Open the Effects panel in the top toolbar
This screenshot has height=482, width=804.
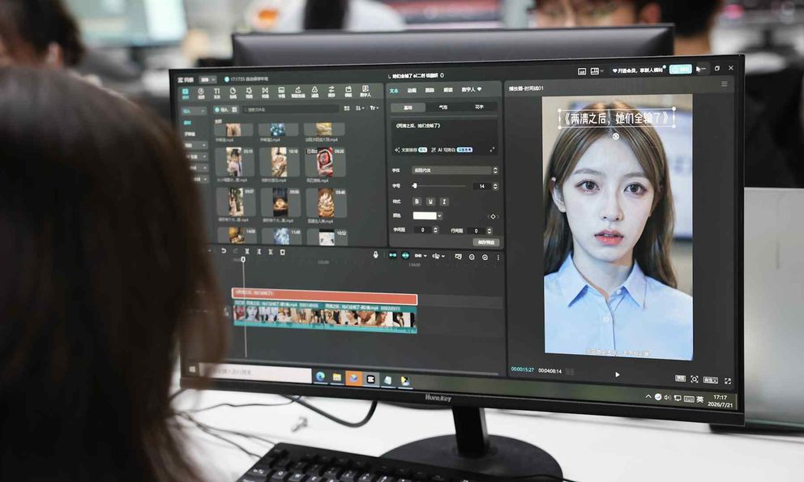(249, 93)
